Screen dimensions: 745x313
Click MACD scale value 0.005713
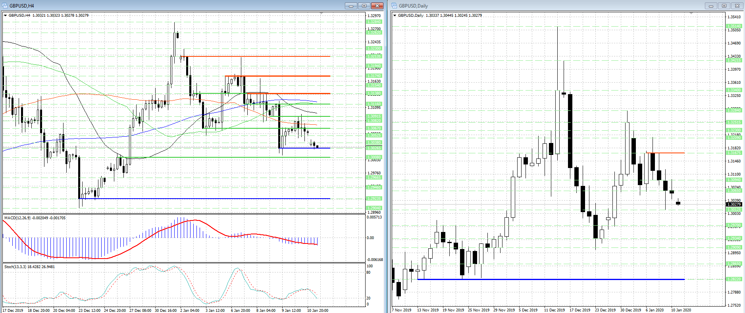(374, 217)
